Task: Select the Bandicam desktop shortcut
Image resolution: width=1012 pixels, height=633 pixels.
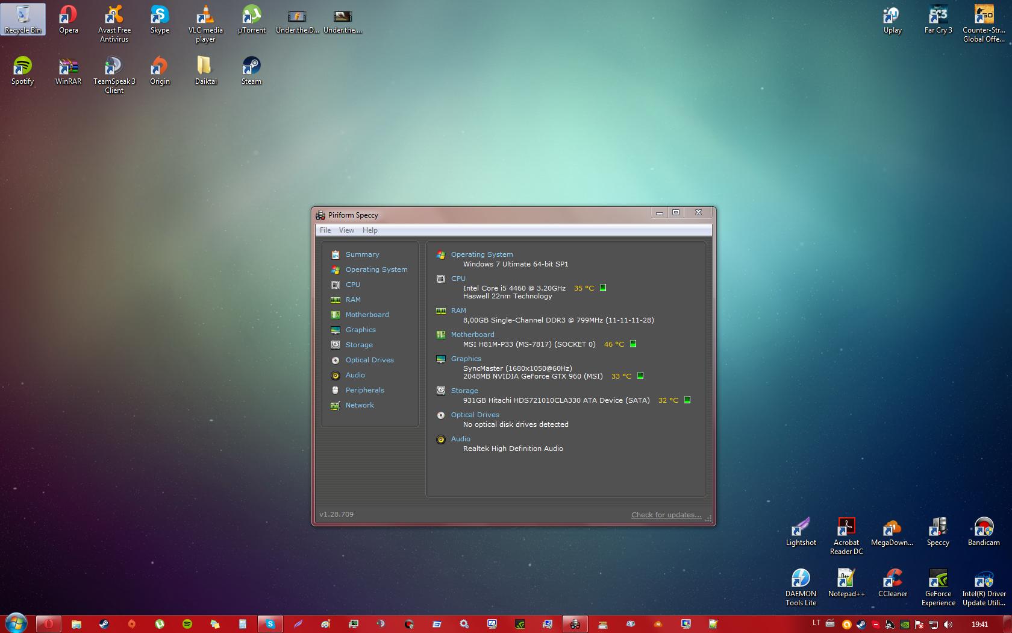Action: coord(984,532)
